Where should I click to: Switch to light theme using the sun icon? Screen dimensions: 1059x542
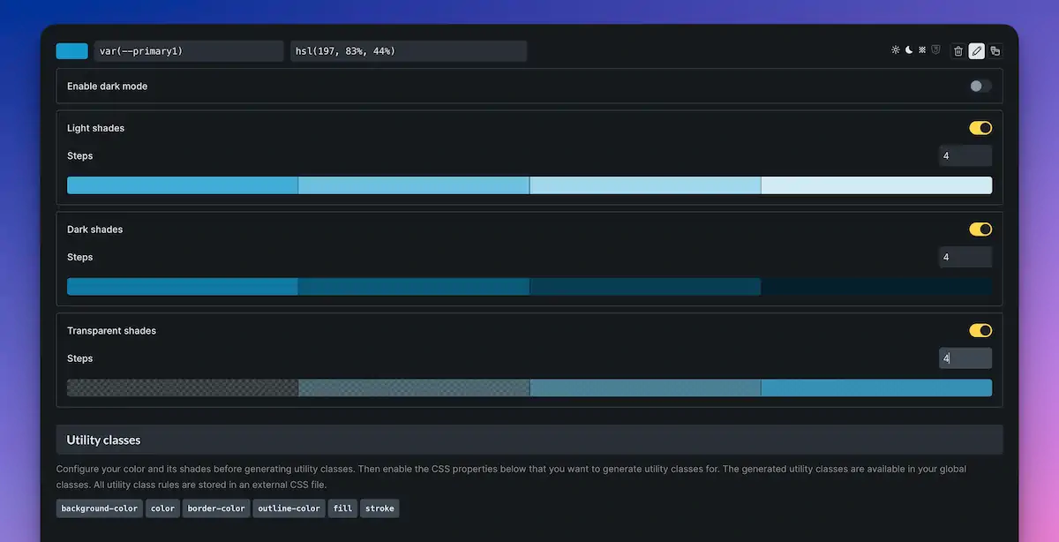point(895,50)
